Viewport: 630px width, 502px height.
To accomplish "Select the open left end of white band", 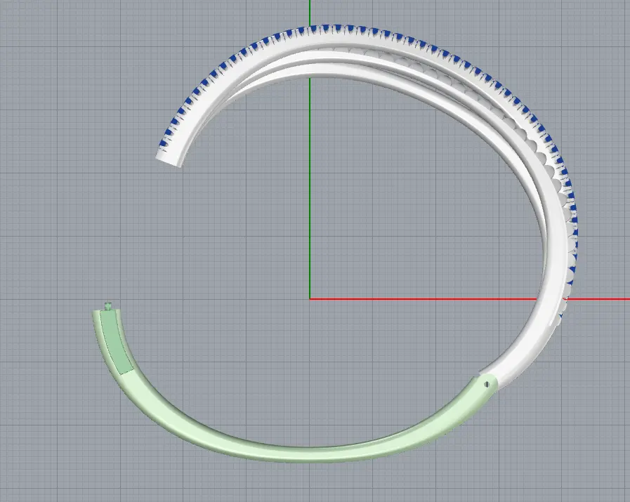I will (169, 157).
